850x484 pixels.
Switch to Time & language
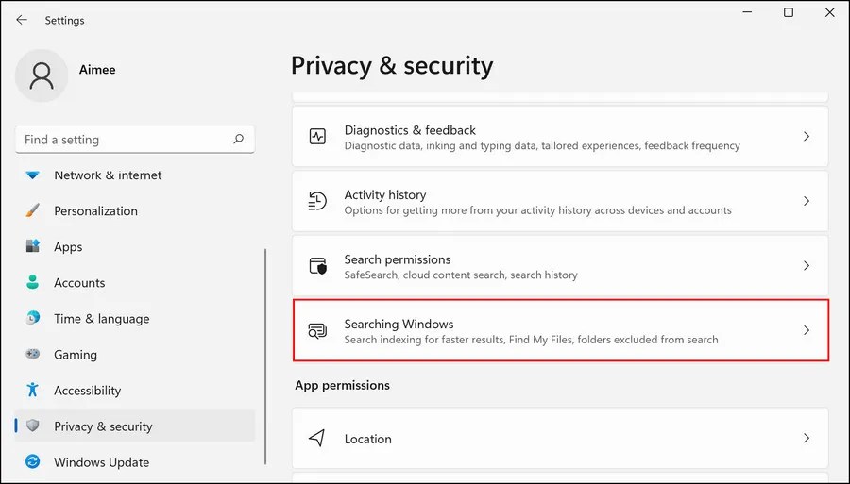click(x=135, y=318)
